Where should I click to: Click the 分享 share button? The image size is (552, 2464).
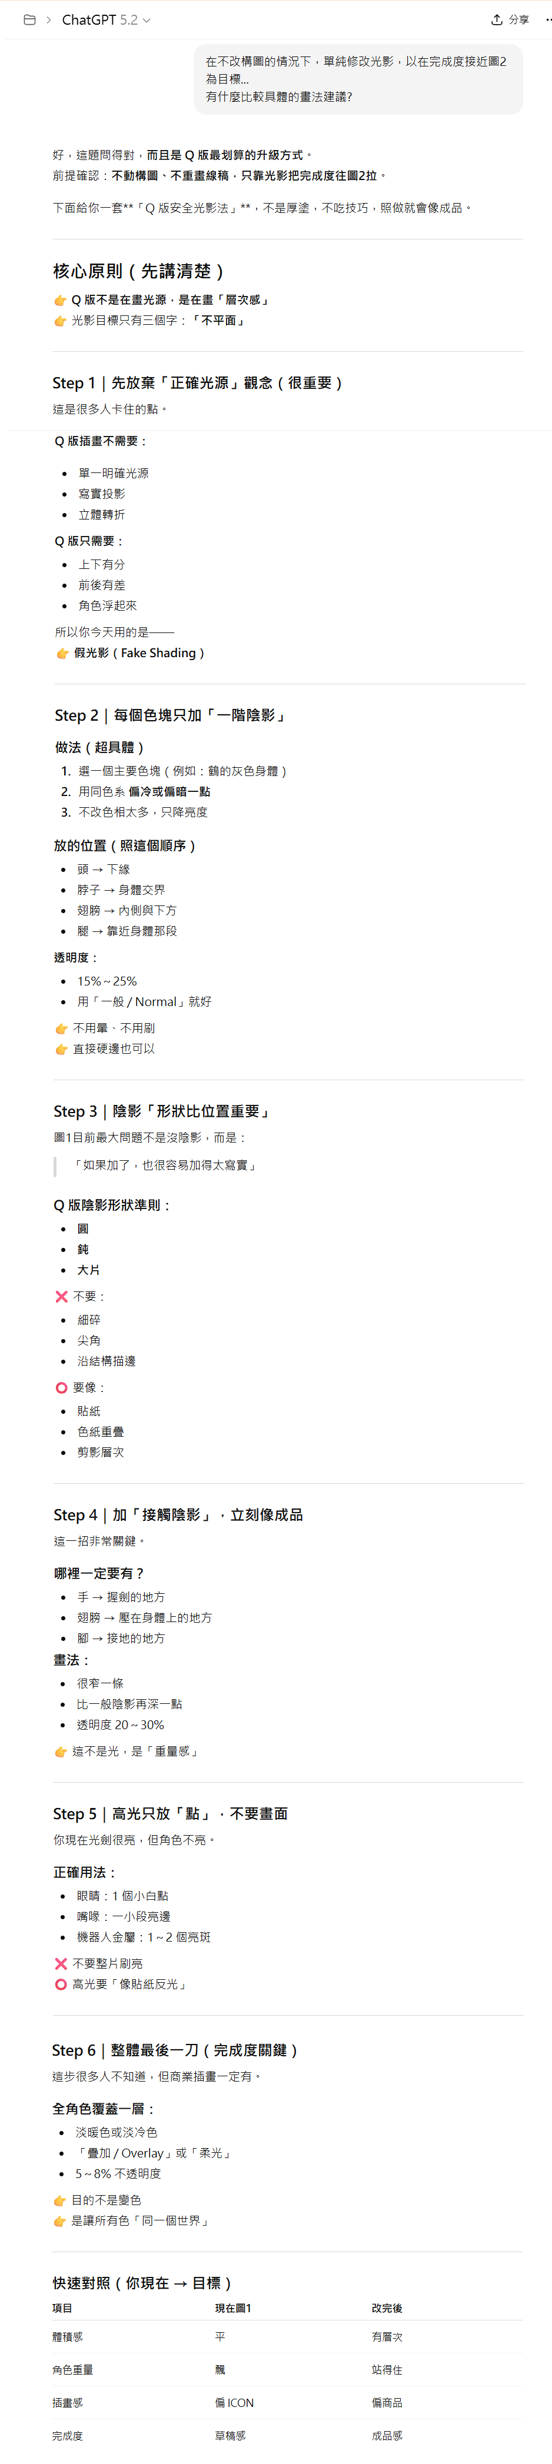pyautogui.click(x=510, y=19)
